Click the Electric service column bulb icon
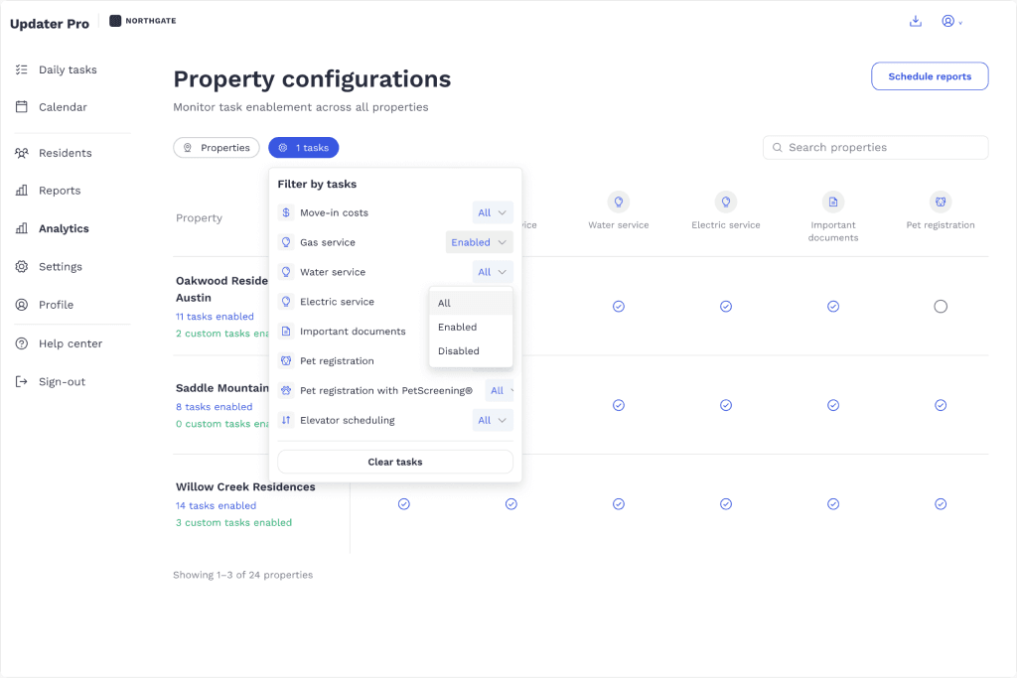The height and width of the screenshot is (678, 1017). [726, 203]
